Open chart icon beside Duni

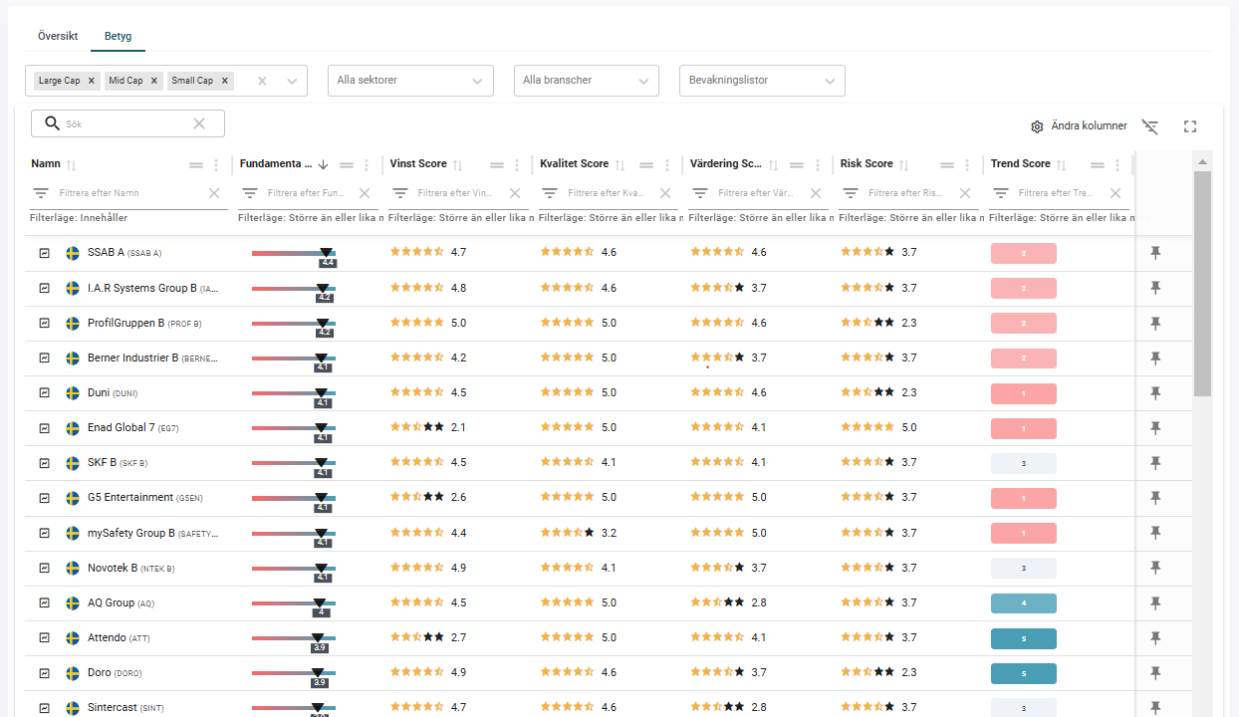coord(45,393)
